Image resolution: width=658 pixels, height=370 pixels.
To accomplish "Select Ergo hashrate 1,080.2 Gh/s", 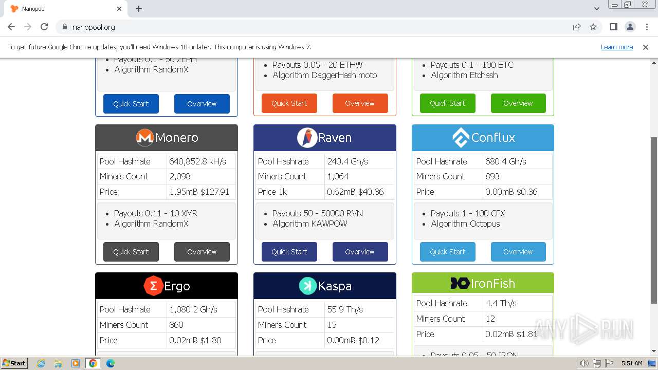I will 193,309.
